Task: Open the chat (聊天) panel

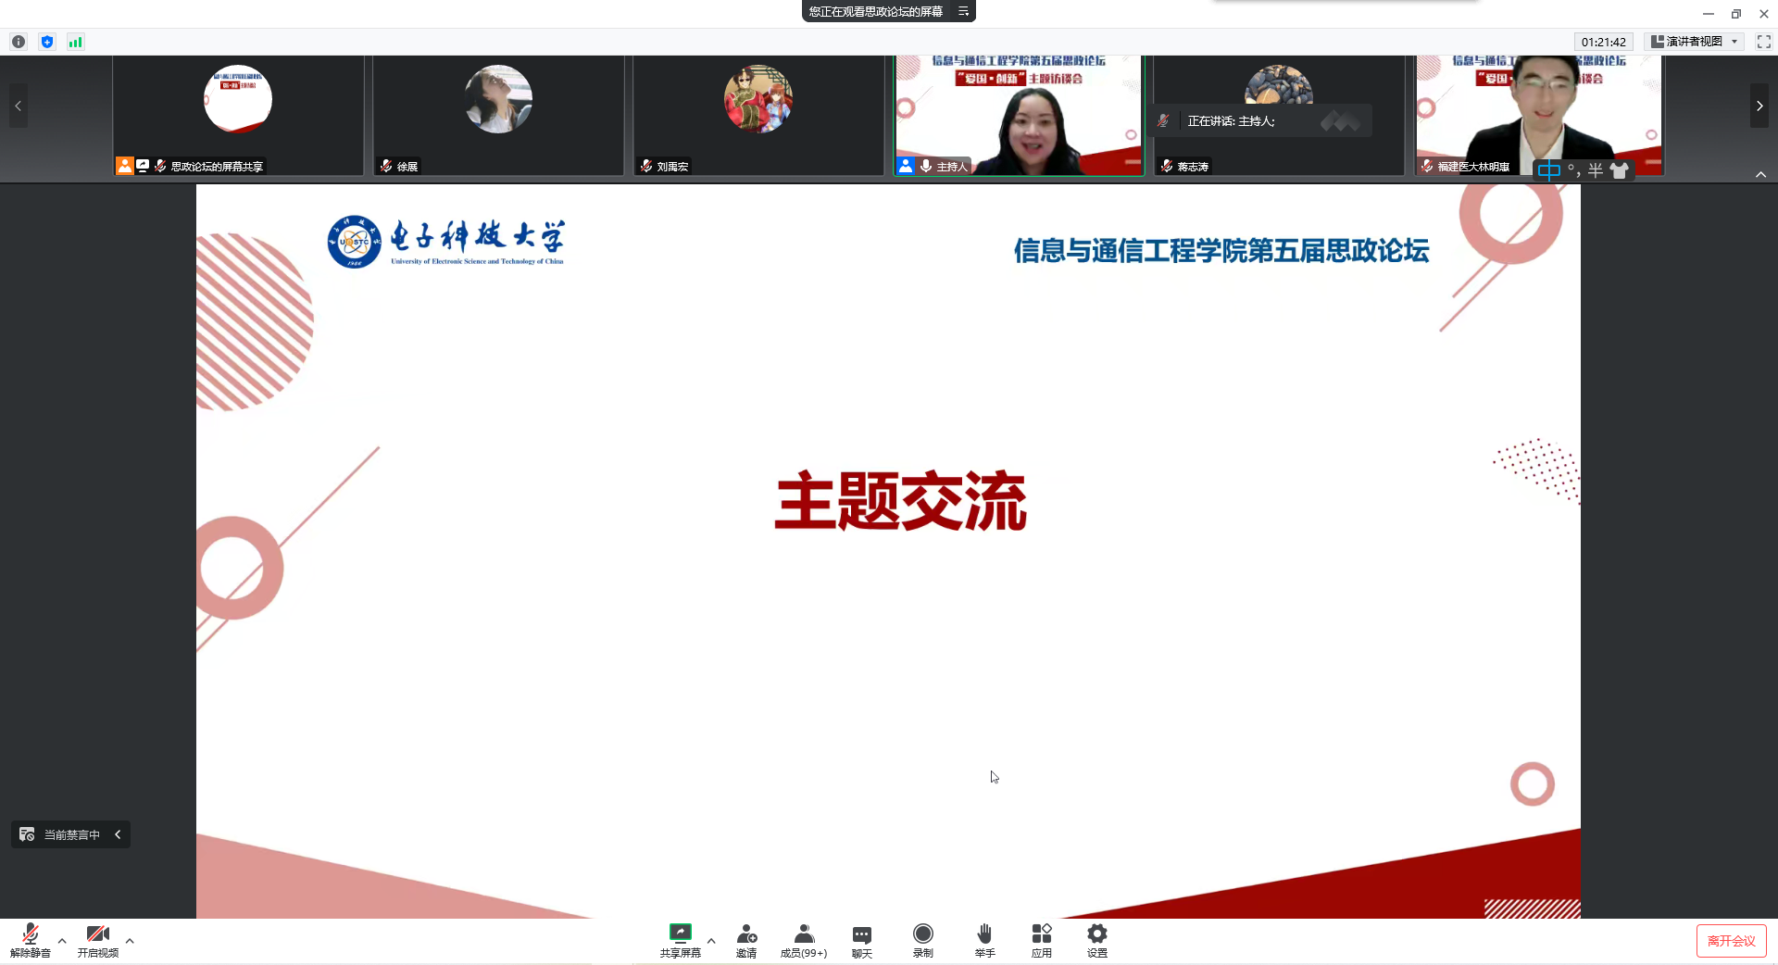Action: click(x=861, y=939)
